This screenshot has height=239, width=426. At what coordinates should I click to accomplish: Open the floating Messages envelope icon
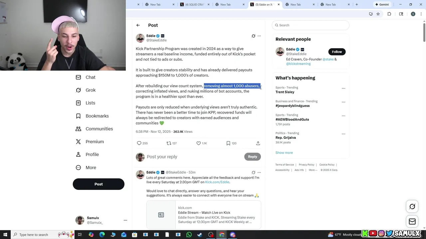(x=412, y=221)
